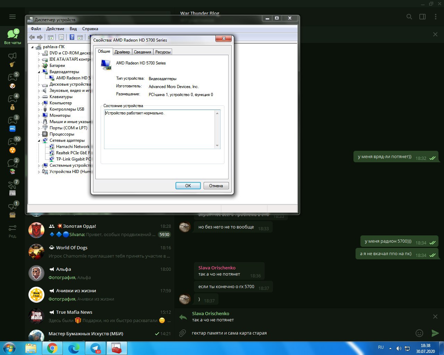444x355 pixels.
Task: Expand 'Процессоры' tree node
Action: click(39, 135)
